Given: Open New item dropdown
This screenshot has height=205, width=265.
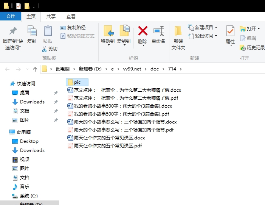Looking at the screenshot, I should click(203, 27).
